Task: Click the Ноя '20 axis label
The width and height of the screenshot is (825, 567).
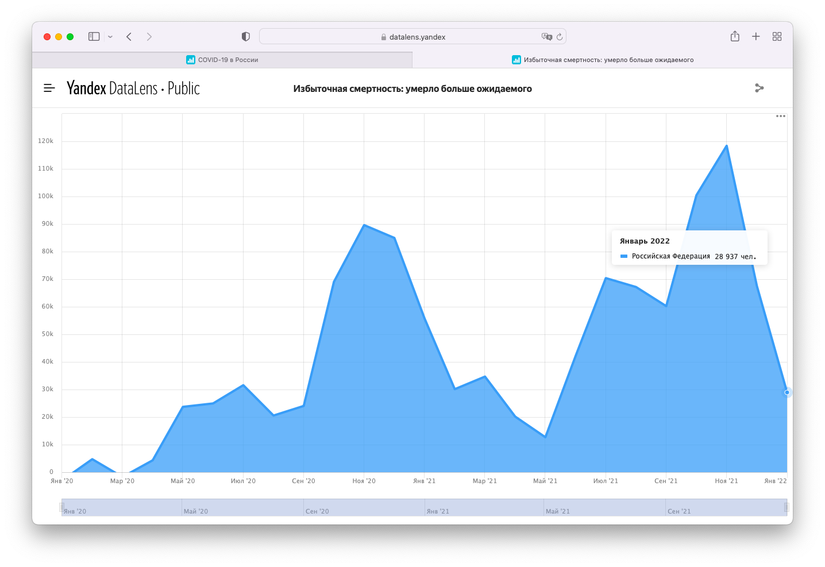Action: [x=364, y=481]
